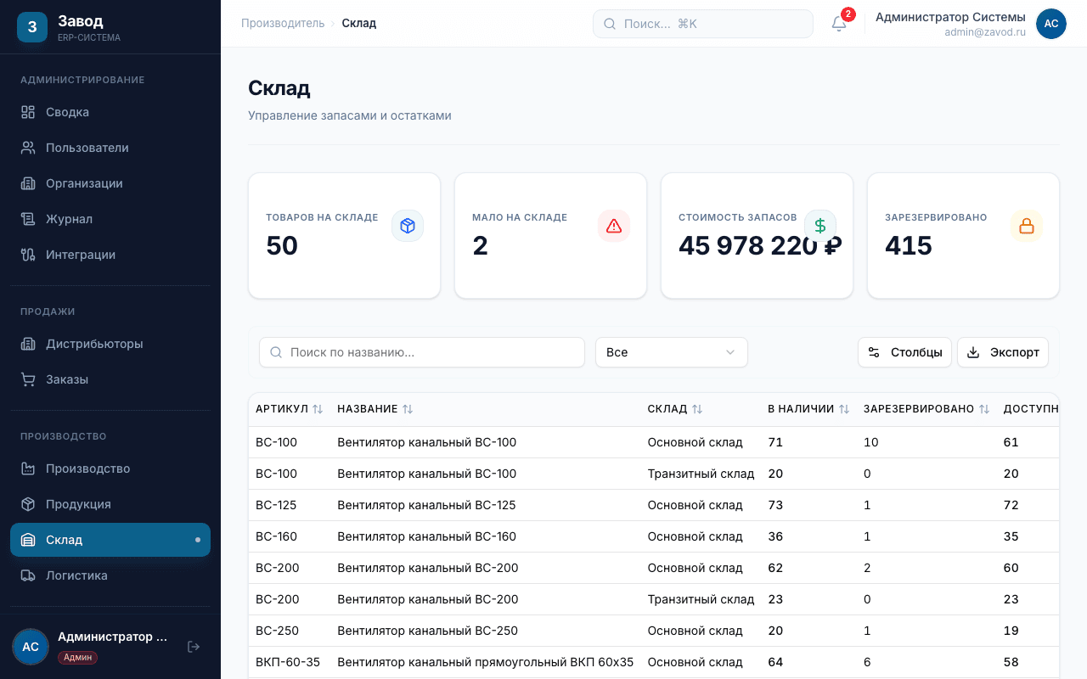Viewport: 1087px width, 679px height.
Task: Click the green dollar icon on Стоимость запасов card
Action: tap(820, 226)
